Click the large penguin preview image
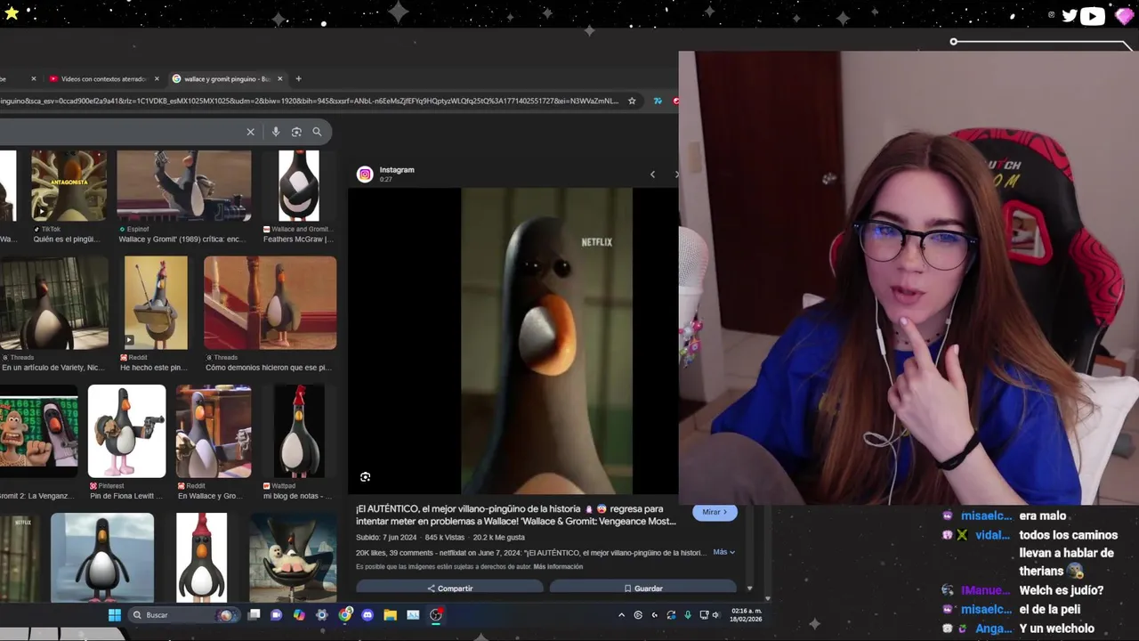 tap(546, 340)
